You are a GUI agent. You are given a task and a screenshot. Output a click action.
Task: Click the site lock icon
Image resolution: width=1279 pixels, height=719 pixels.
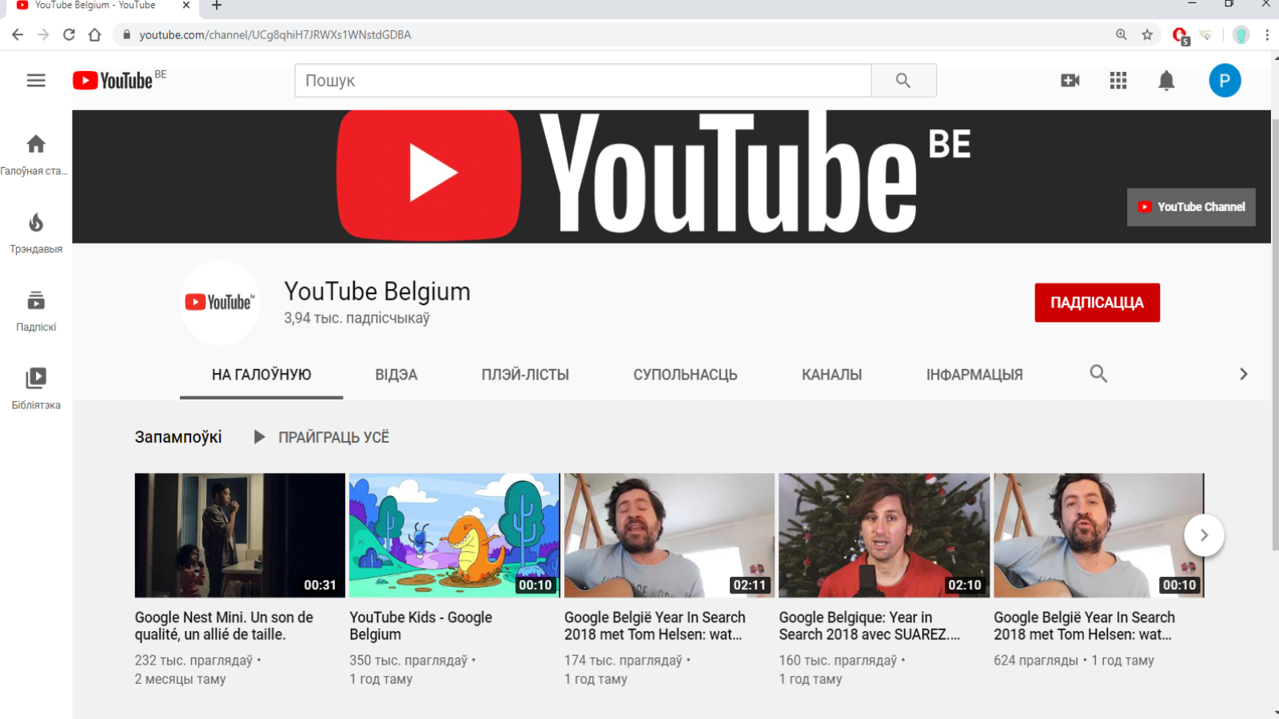[x=126, y=34]
